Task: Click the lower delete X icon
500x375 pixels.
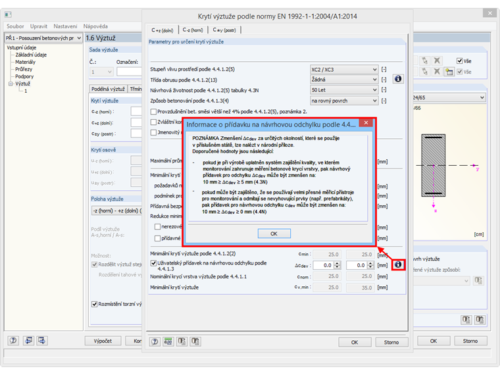Action: pos(437,72)
